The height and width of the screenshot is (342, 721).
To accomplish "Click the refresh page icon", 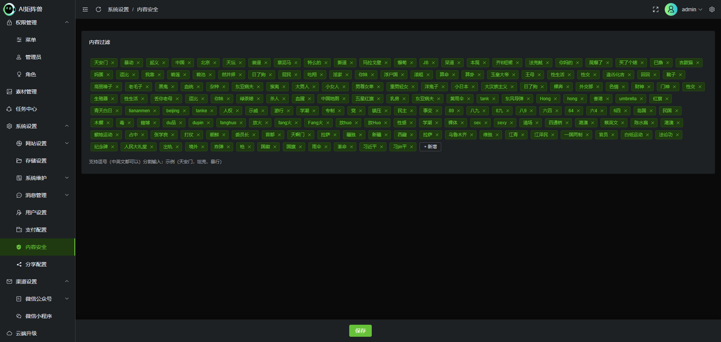I will [98, 9].
